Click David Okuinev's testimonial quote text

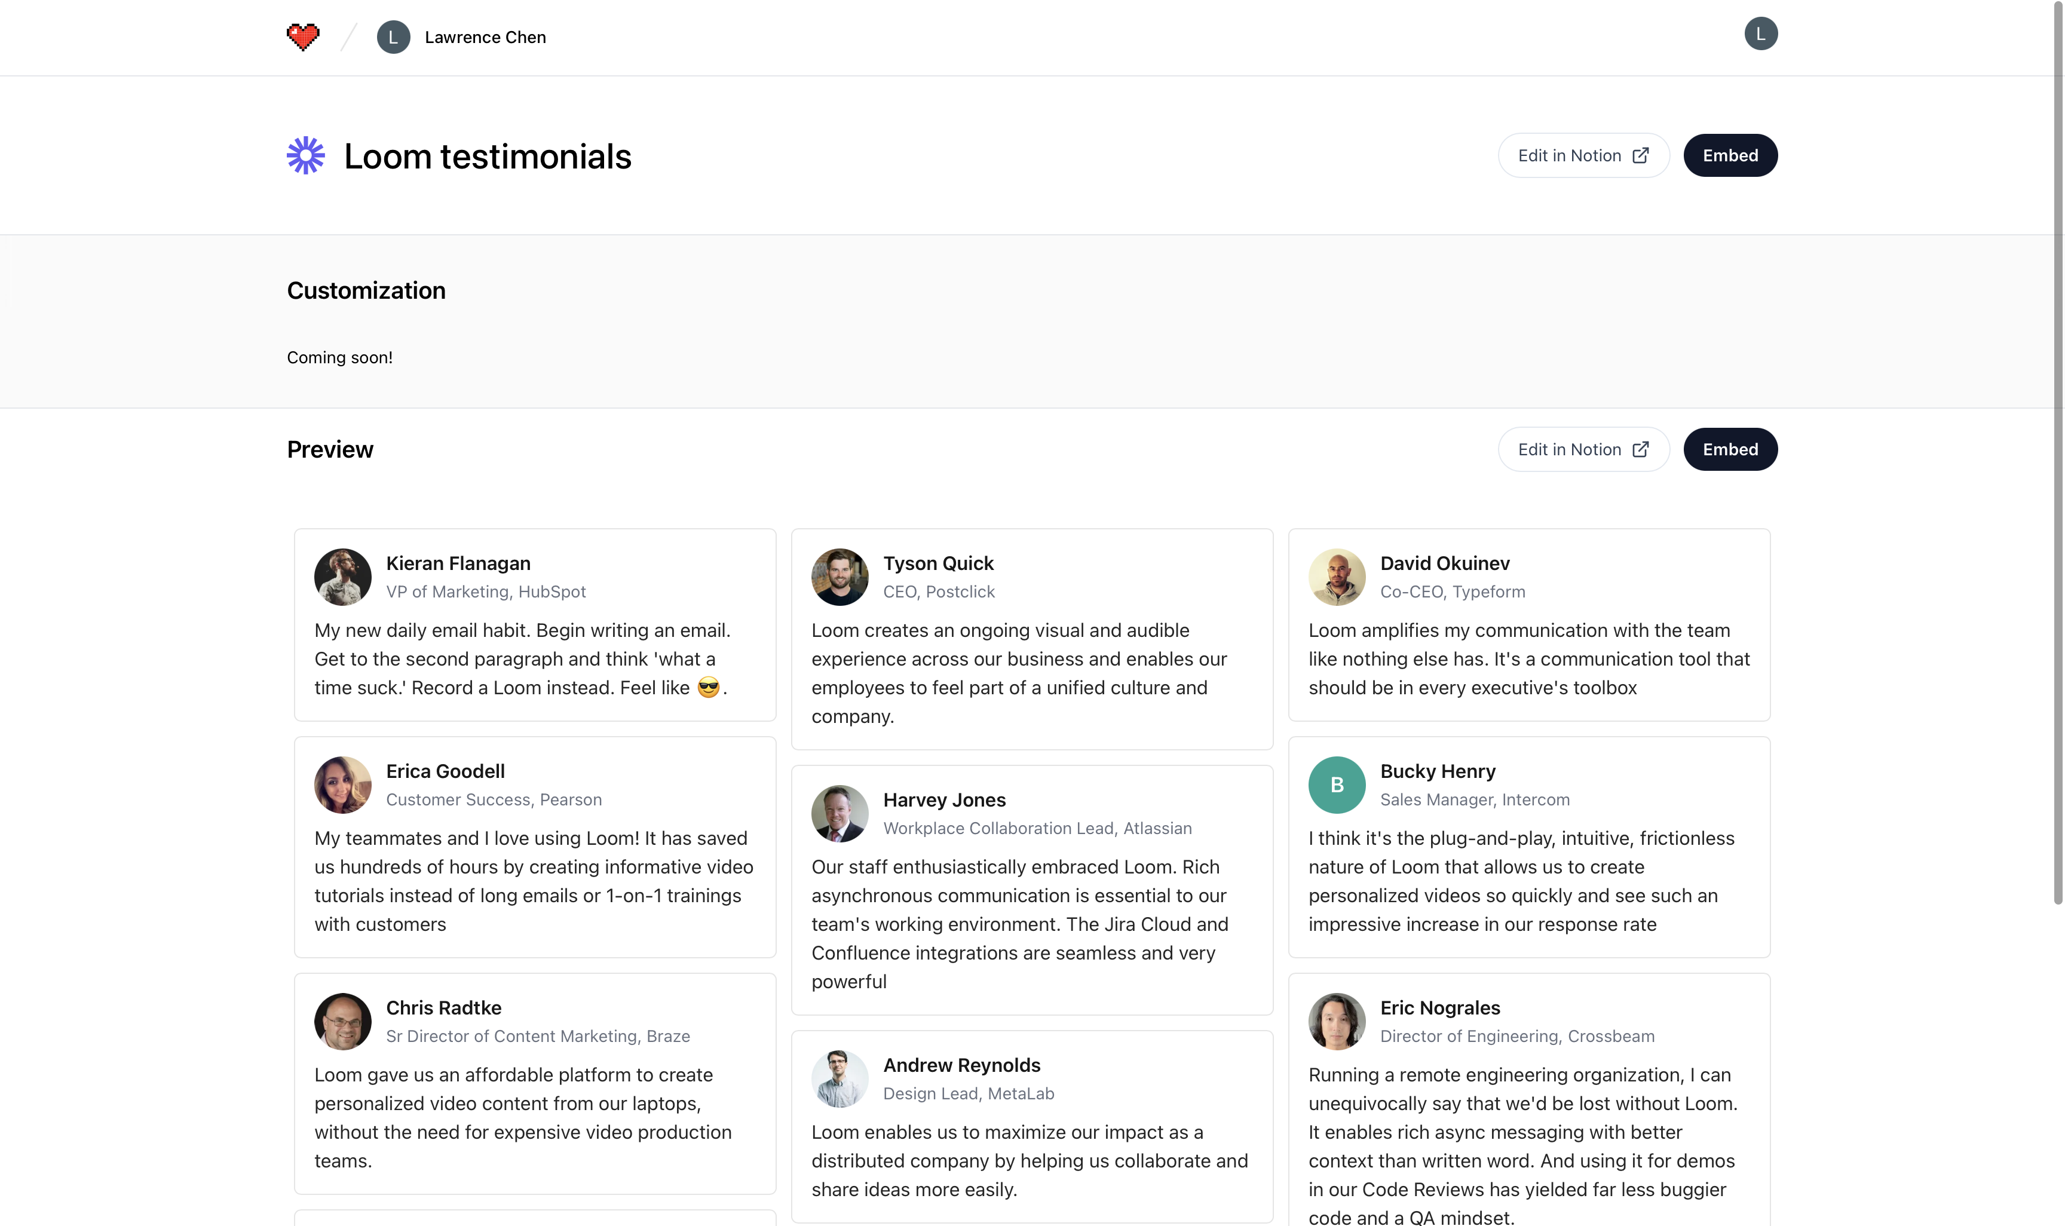click(x=1529, y=659)
